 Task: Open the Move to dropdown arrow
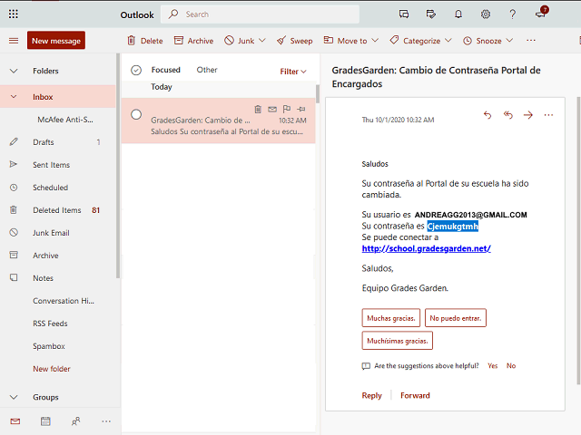click(375, 40)
